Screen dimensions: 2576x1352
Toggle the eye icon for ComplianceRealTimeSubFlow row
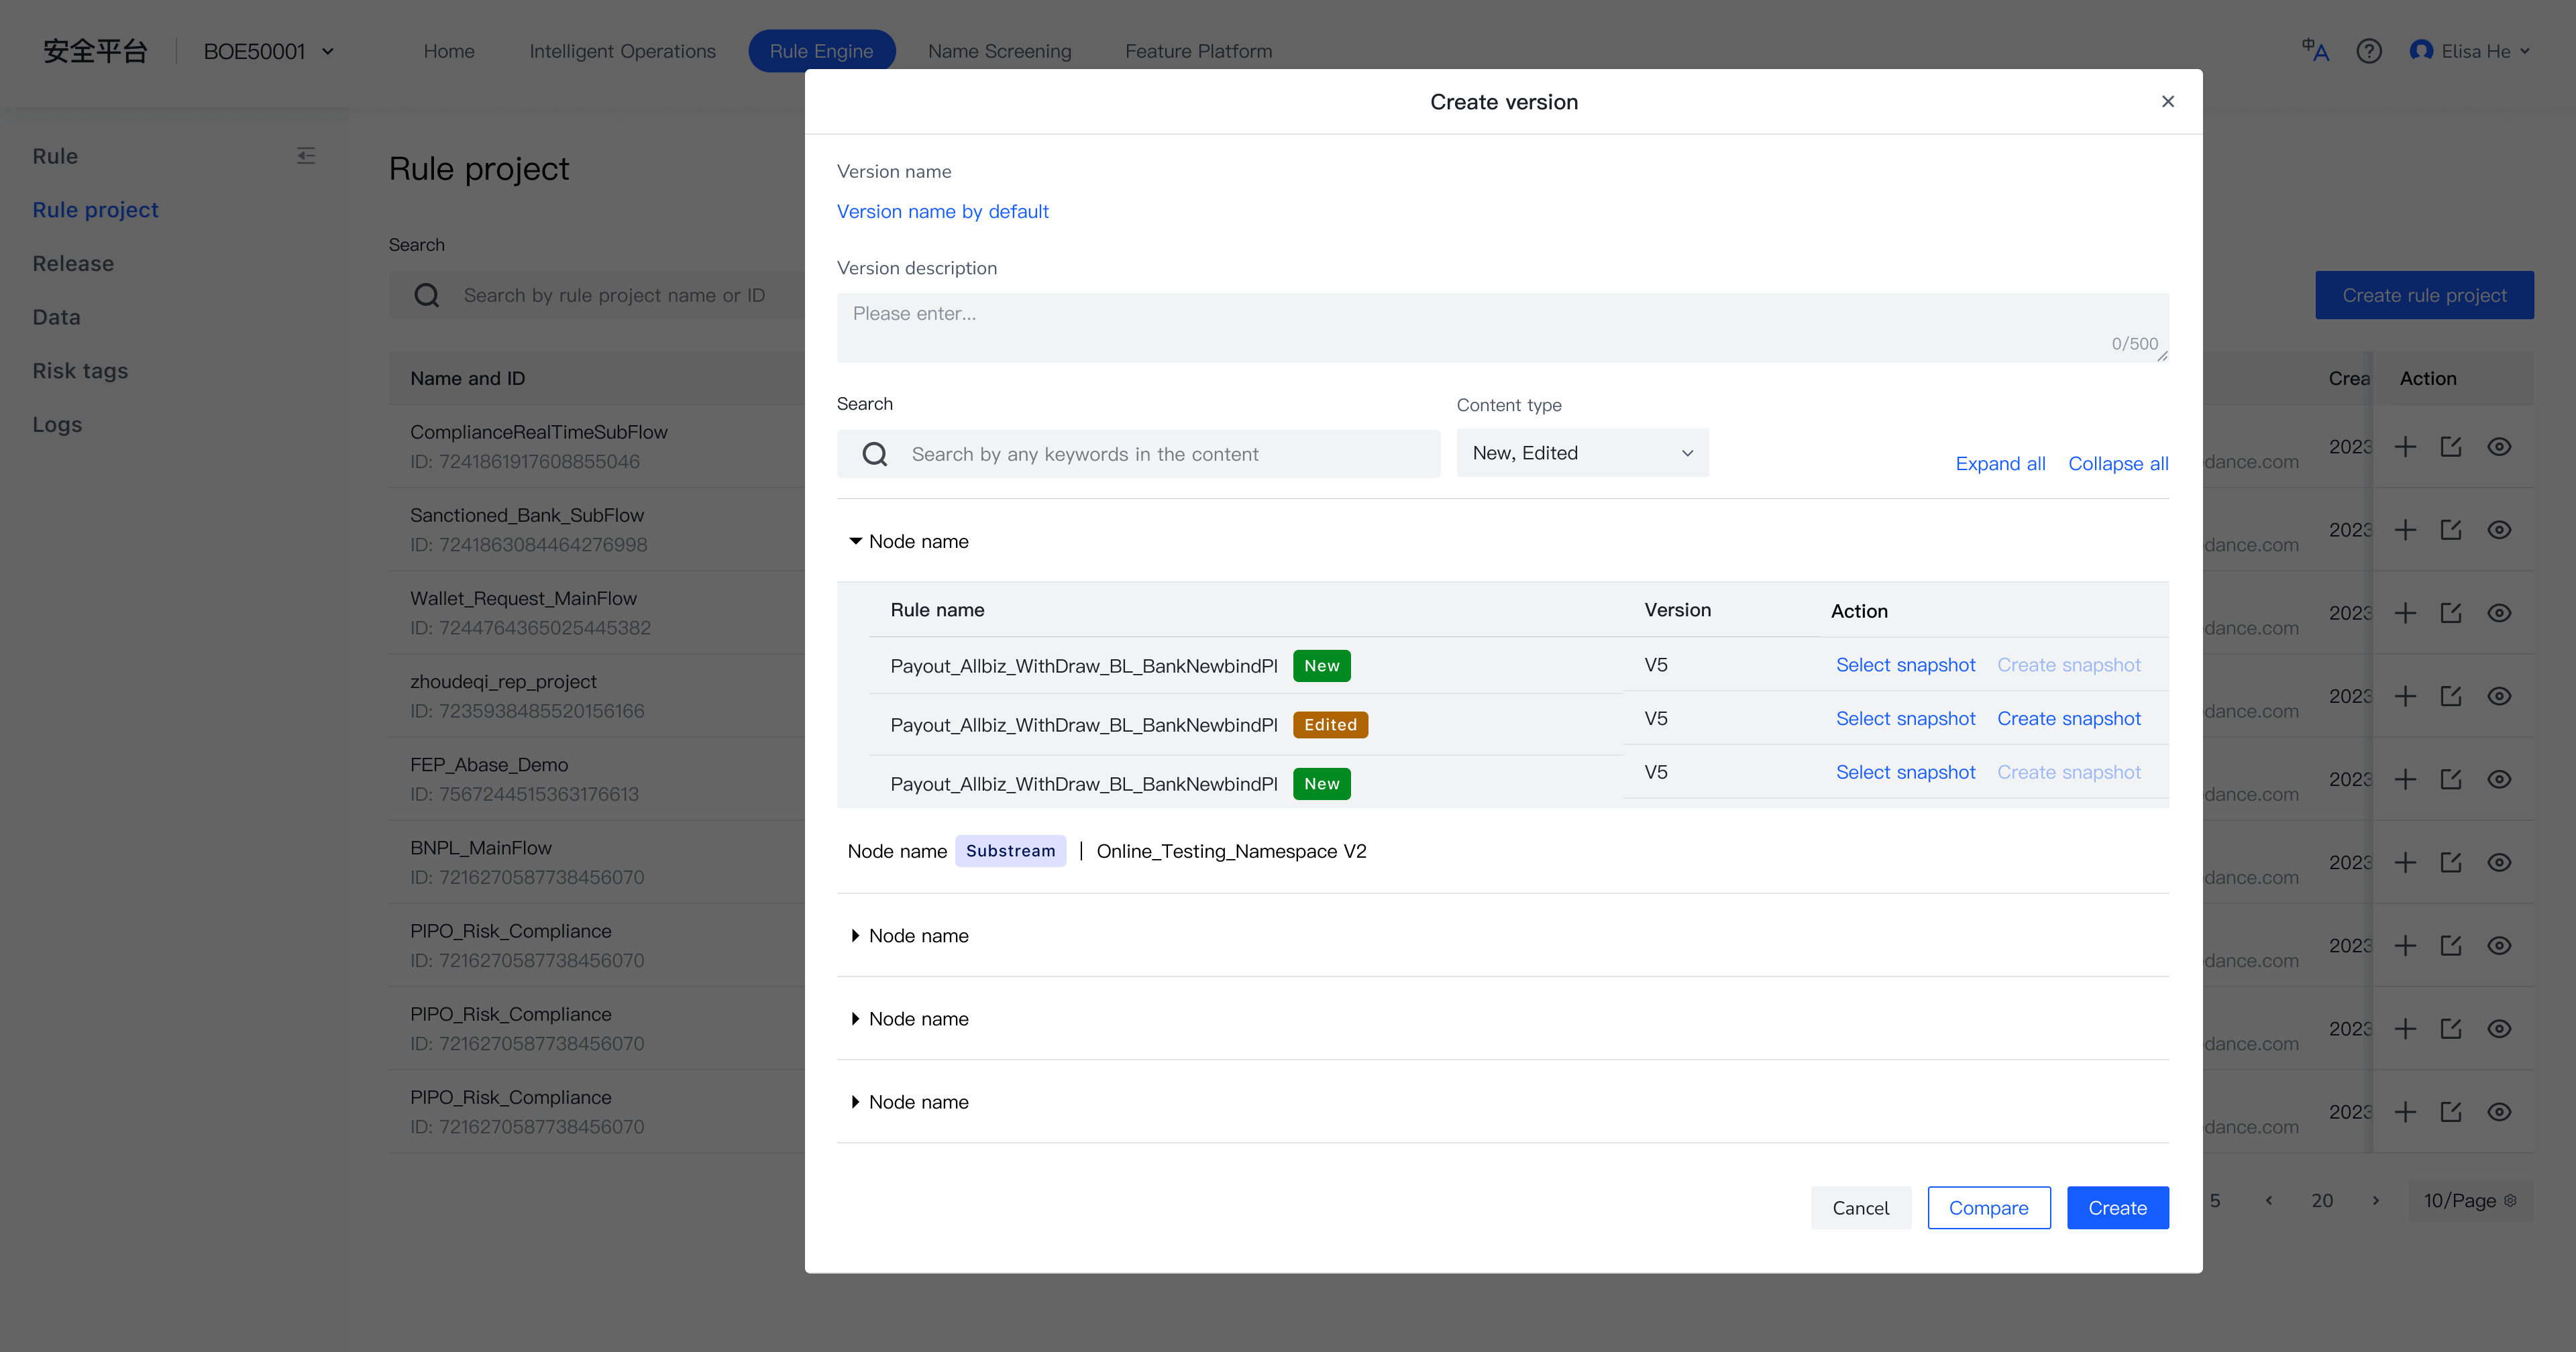[x=2499, y=447]
